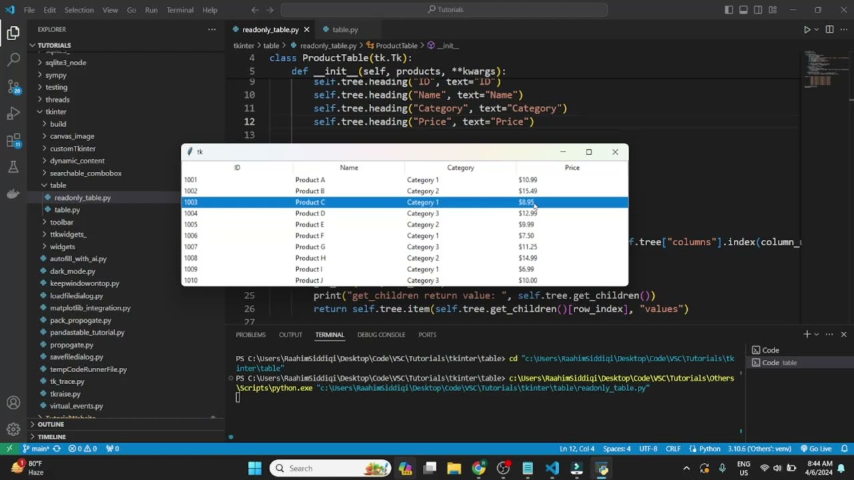Viewport: 854px width, 480px height.
Task: Open the Accounts icon in activity bar
Action: tap(13, 403)
